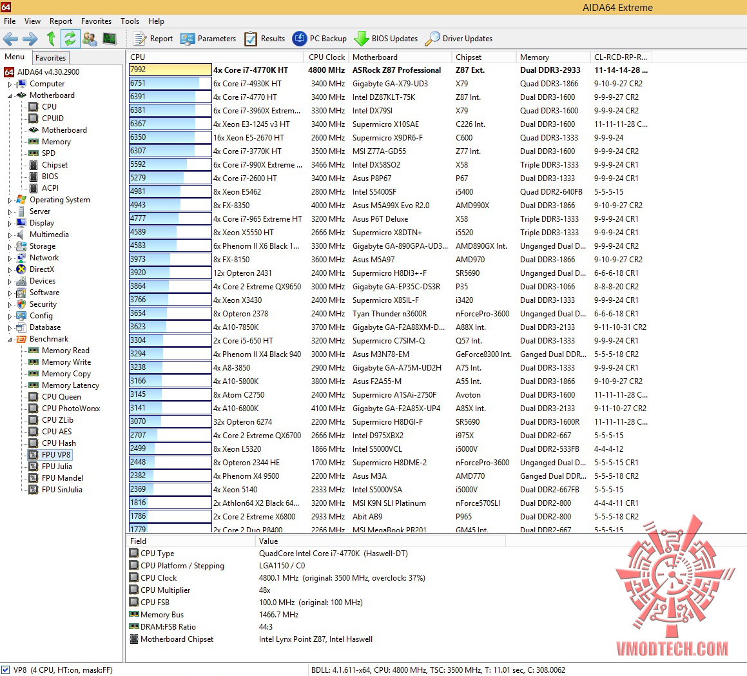Click the green Up arrow icon
The height and width of the screenshot is (676, 747).
pos(51,39)
